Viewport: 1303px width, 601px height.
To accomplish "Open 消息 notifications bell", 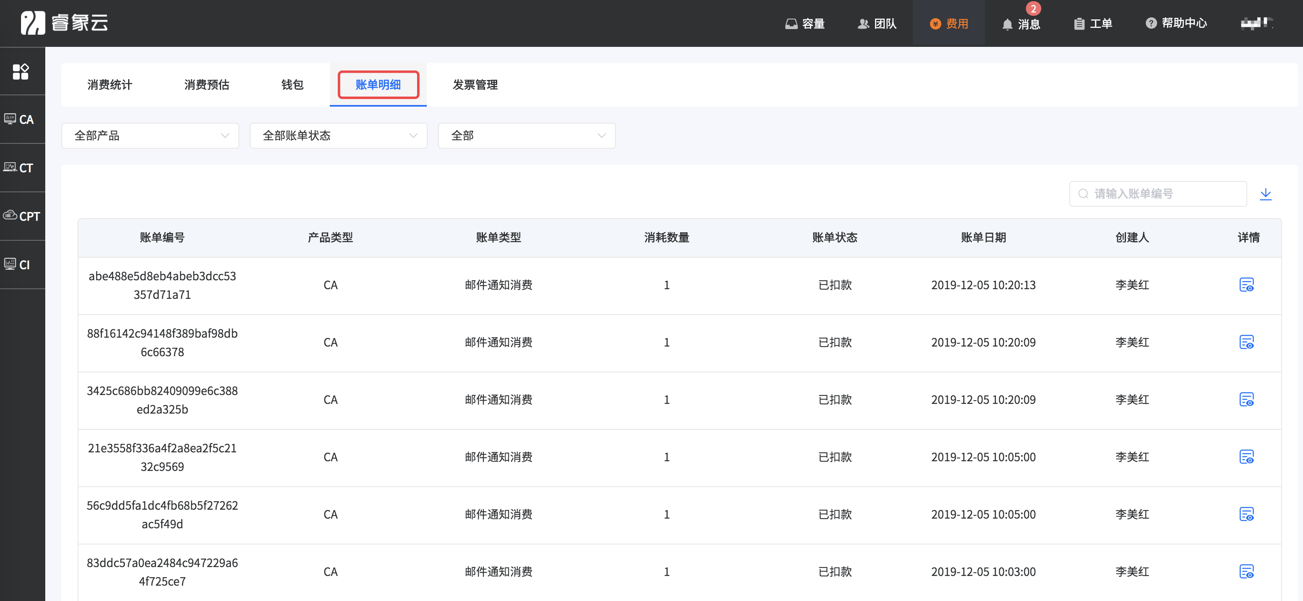I will [x=1021, y=24].
